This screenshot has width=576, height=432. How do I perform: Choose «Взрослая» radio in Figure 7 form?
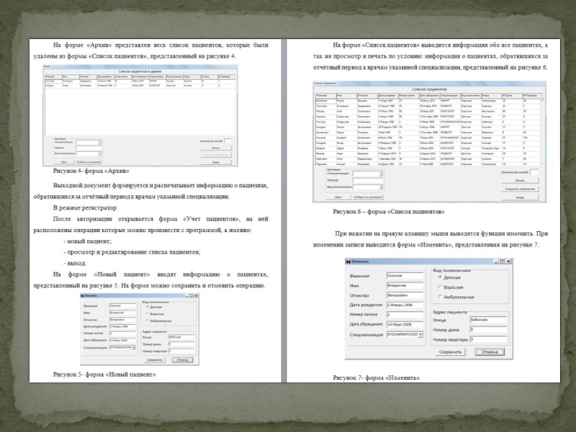coord(440,287)
